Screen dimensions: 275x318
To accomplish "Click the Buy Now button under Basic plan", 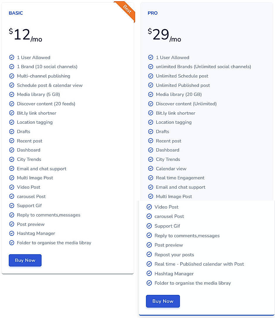I will click(x=25, y=260).
